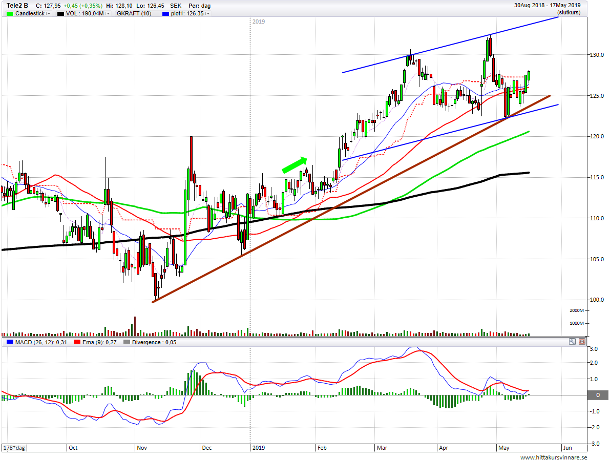Image resolution: width=610 pixels, height=460 pixels.
Task: Click the (slutkurs) label
Action: click(569, 12)
